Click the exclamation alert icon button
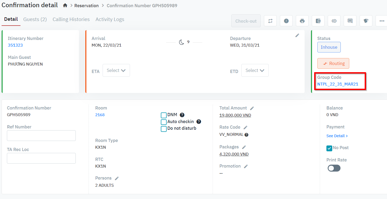This screenshot has height=199, width=387. [x=286, y=21]
